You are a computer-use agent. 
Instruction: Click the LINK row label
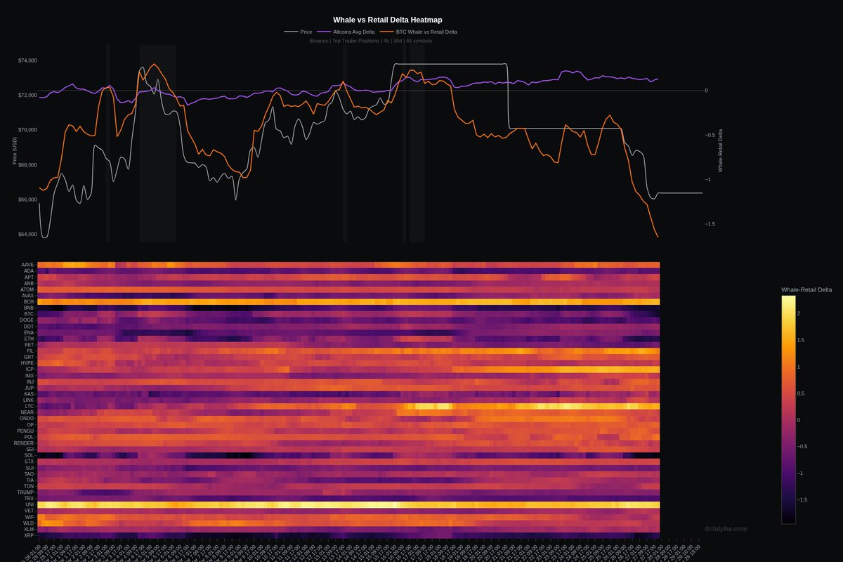(28, 400)
